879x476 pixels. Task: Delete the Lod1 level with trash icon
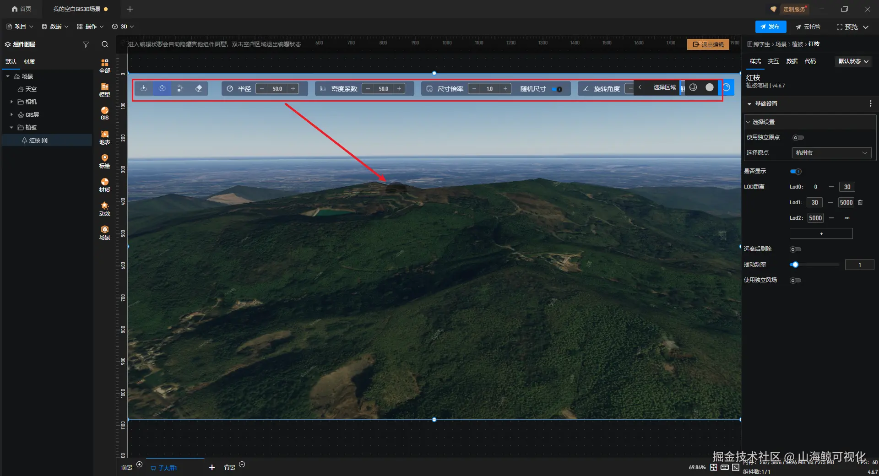coord(860,202)
